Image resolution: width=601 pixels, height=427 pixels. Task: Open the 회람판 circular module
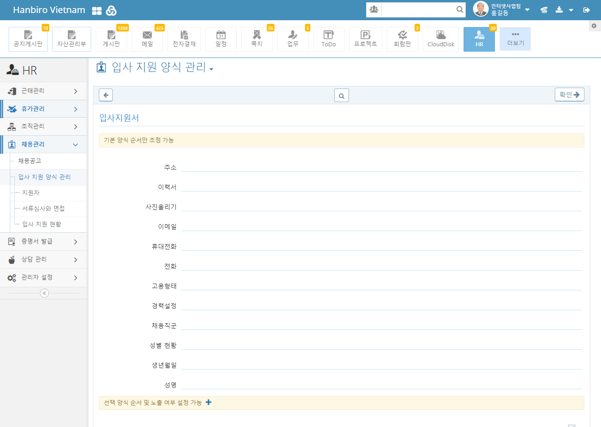point(402,39)
